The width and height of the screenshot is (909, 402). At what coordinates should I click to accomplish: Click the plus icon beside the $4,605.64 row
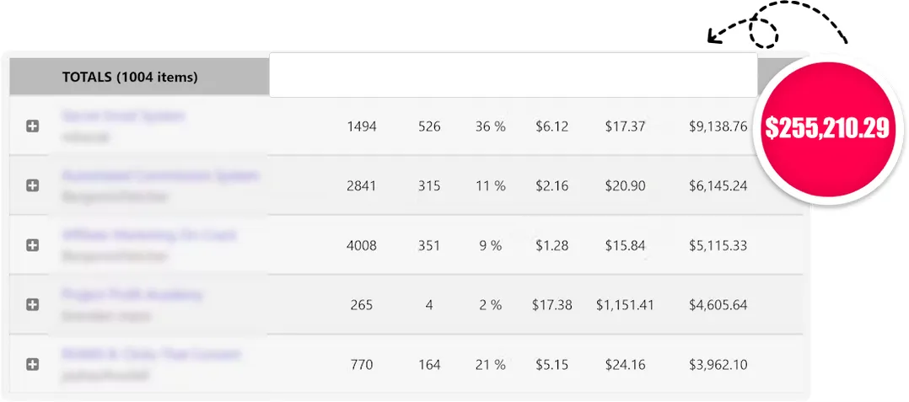[x=32, y=305]
